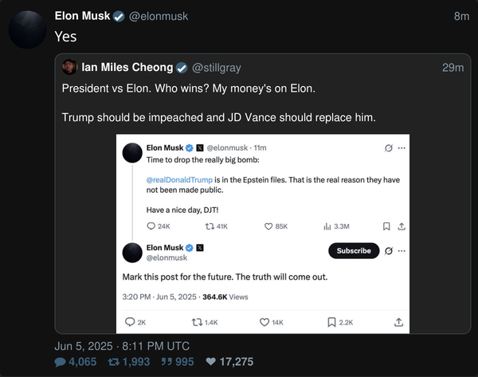Click Ian Miles Cheong's profile avatar

pos(69,67)
